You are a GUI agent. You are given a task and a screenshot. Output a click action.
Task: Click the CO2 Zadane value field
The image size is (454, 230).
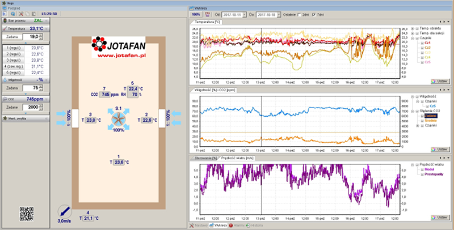(x=30, y=107)
